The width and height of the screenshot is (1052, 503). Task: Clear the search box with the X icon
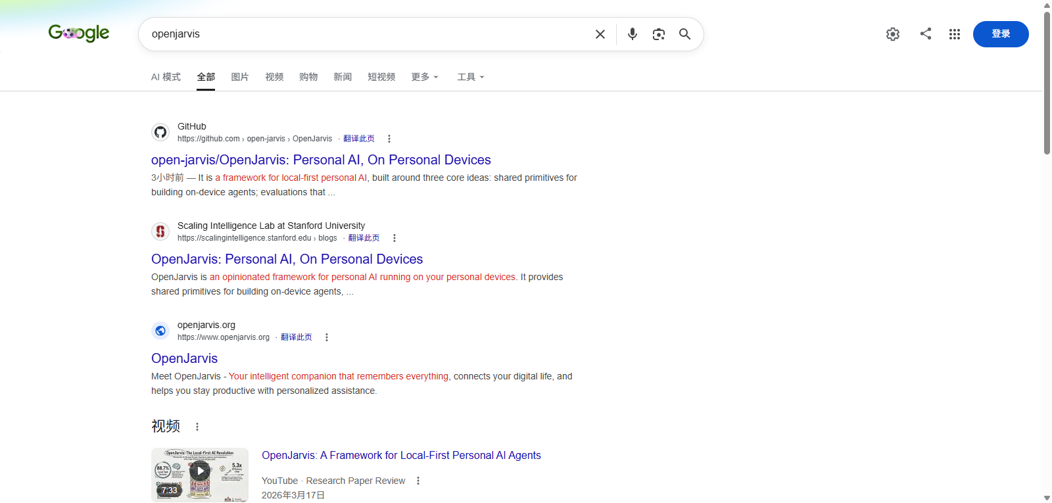(600, 34)
